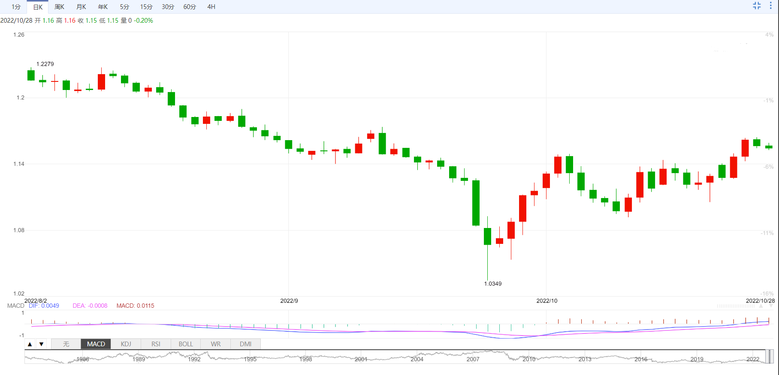Switch to the 1分 timeframe
The width and height of the screenshot is (779, 375).
point(16,7)
